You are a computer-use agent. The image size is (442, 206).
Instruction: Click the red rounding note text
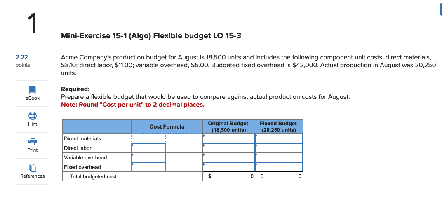[133, 105]
